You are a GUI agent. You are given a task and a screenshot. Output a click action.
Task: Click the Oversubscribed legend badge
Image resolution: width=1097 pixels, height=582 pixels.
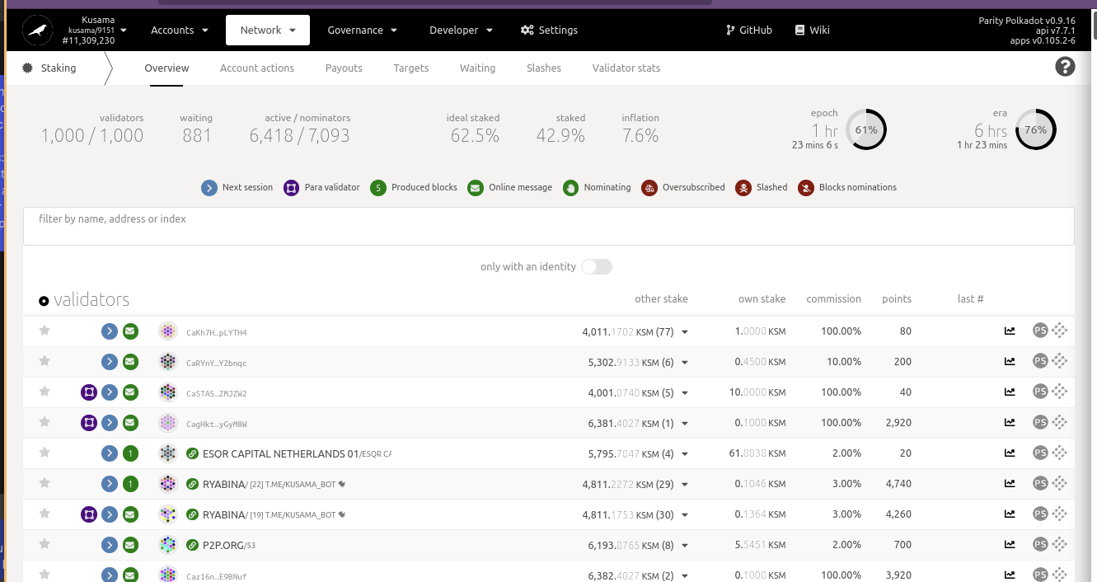[x=649, y=187]
